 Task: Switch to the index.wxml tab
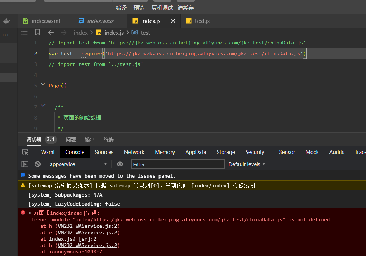(x=45, y=21)
